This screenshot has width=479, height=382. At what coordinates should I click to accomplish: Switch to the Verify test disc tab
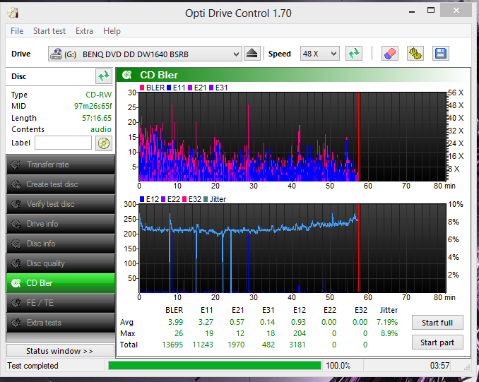click(61, 204)
